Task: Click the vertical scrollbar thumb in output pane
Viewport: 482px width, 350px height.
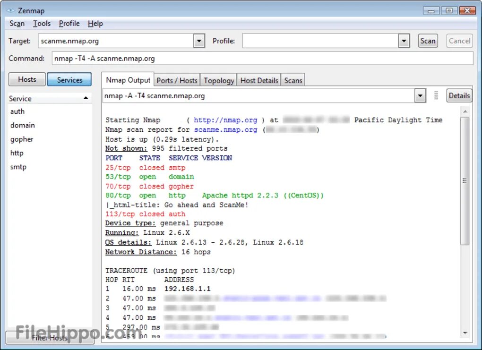Action: [x=465, y=181]
